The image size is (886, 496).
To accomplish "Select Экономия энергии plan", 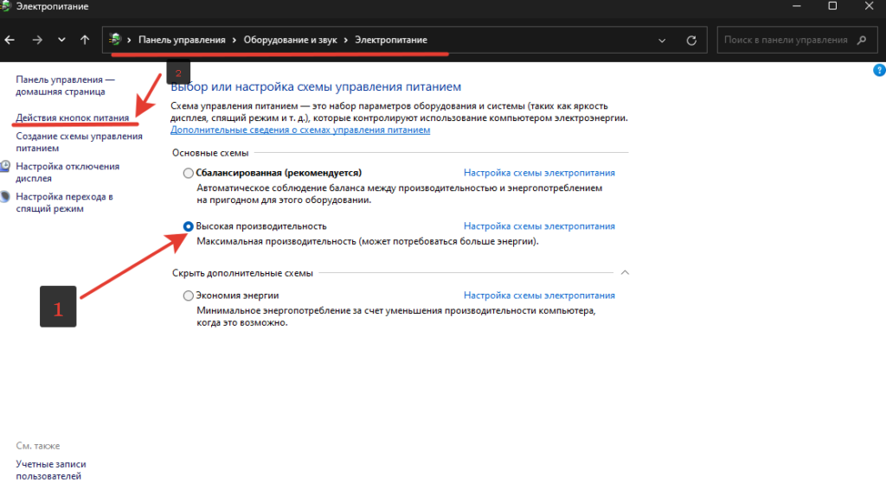I will [188, 296].
